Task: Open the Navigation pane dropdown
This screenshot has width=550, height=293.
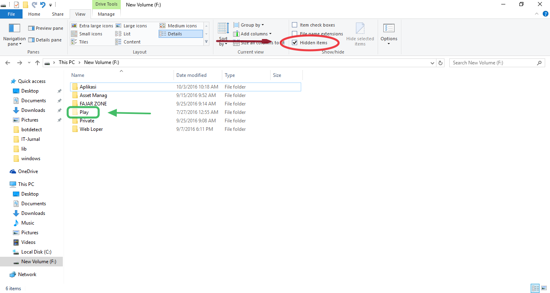Action: click(x=14, y=41)
